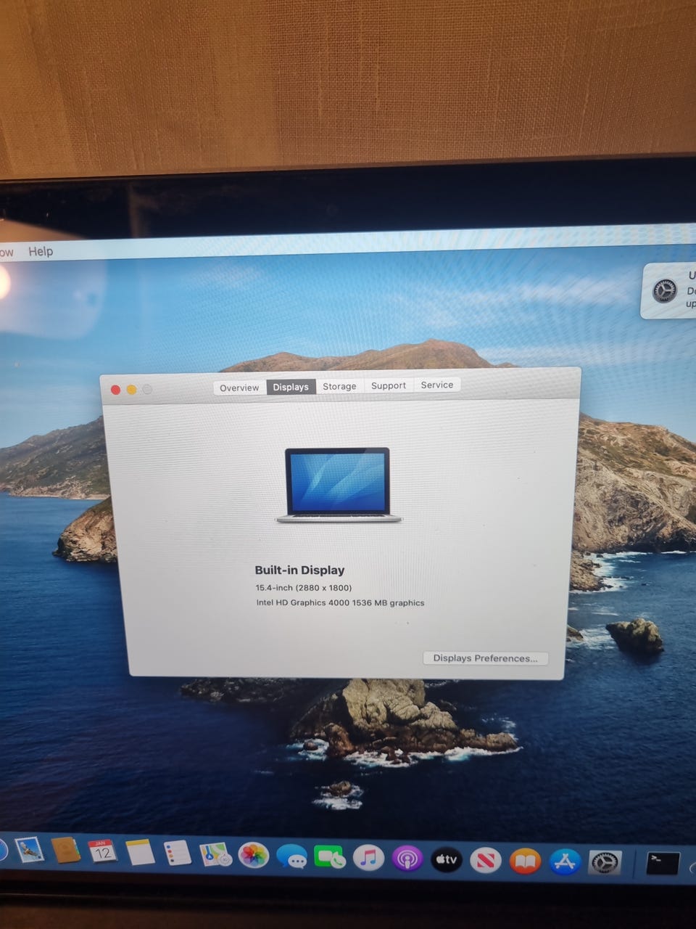Click the Built-in Display heading
Screen dimensions: 696x929
click(x=299, y=570)
